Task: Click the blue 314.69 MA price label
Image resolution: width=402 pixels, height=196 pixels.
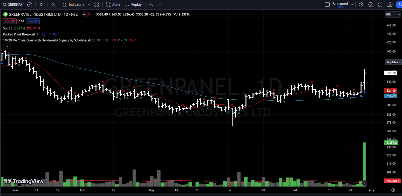Action: click(x=391, y=96)
